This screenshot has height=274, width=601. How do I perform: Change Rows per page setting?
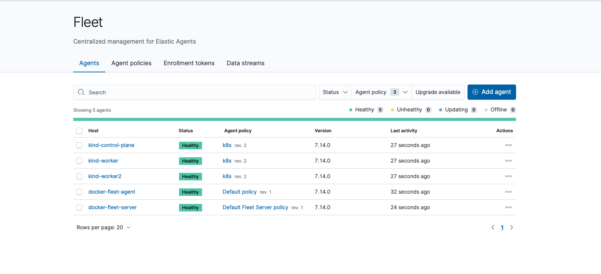104,227
